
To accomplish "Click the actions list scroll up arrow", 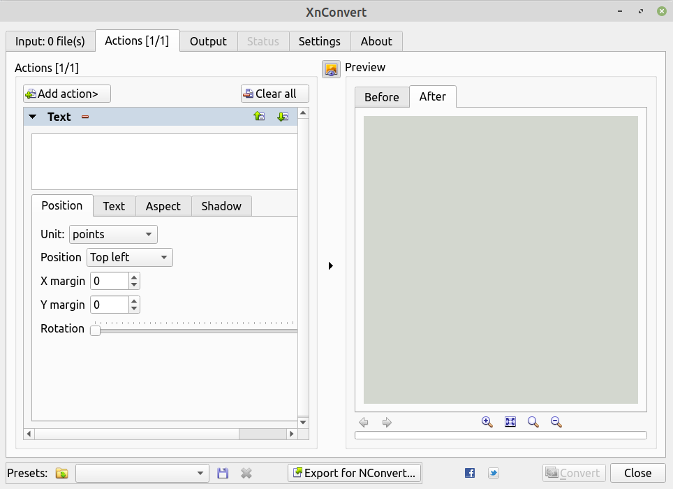I will click(x=303, y=113).
